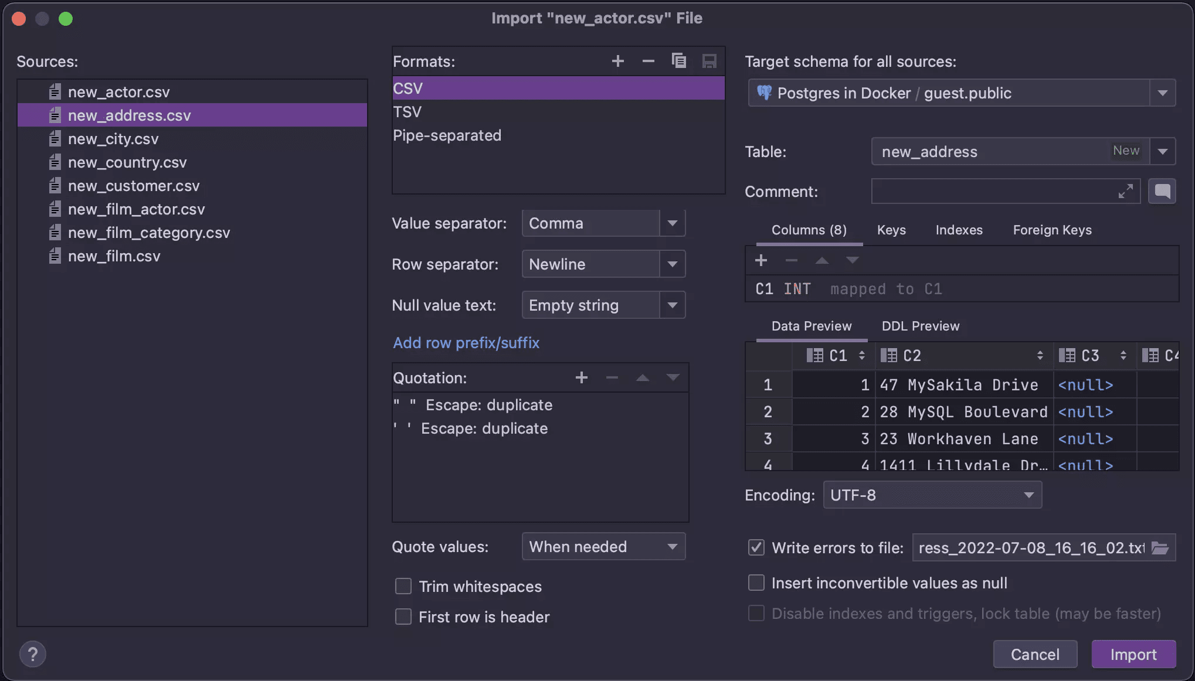This screenshot has width=1195, height=681.
Task: Enable Trim whitespaces checkbox
Action: tap(403, 587)
